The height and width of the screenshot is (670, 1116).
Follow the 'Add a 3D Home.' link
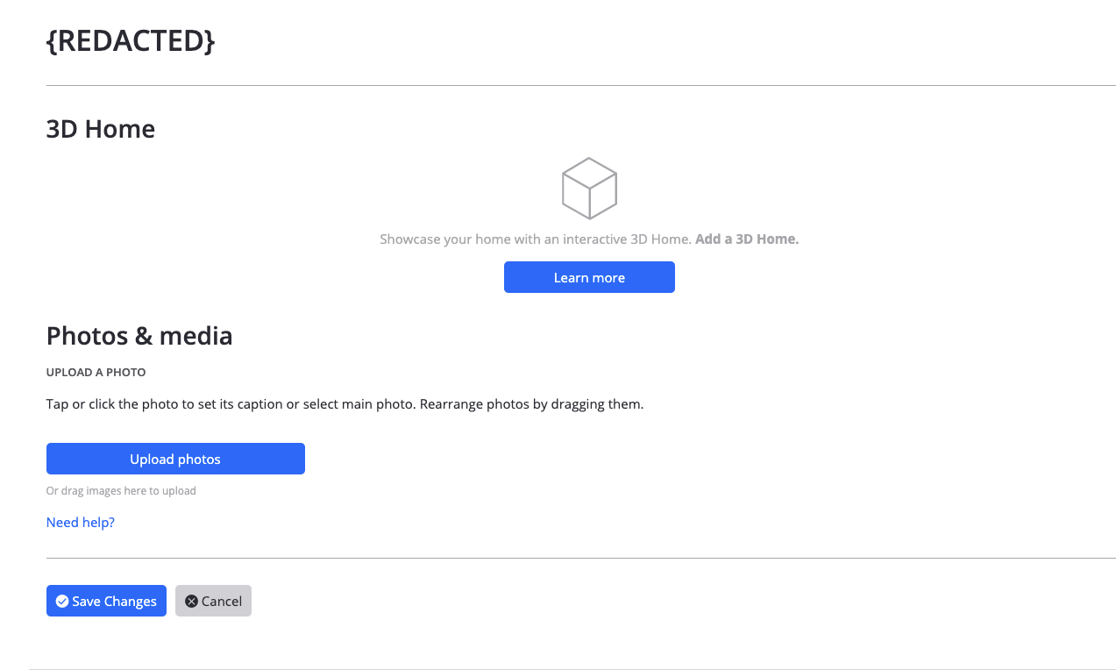coord(747,239)
